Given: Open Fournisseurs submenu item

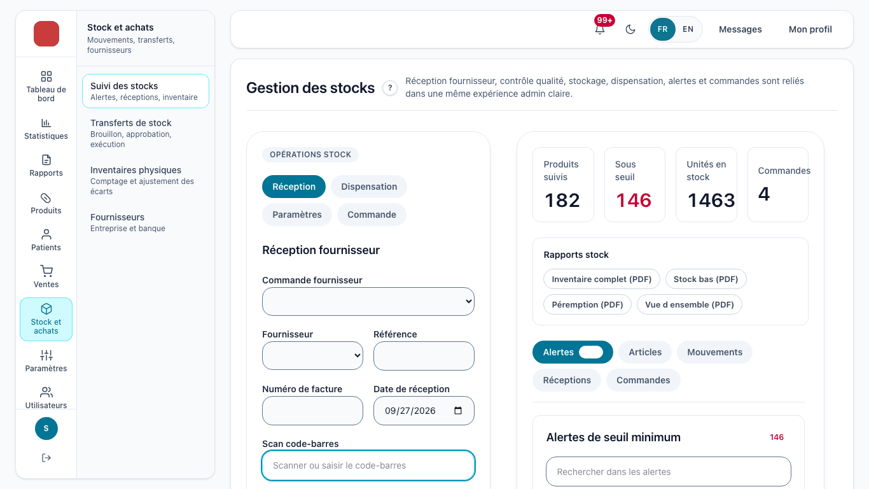Looking at the screenshot, I should click(146, 222).
